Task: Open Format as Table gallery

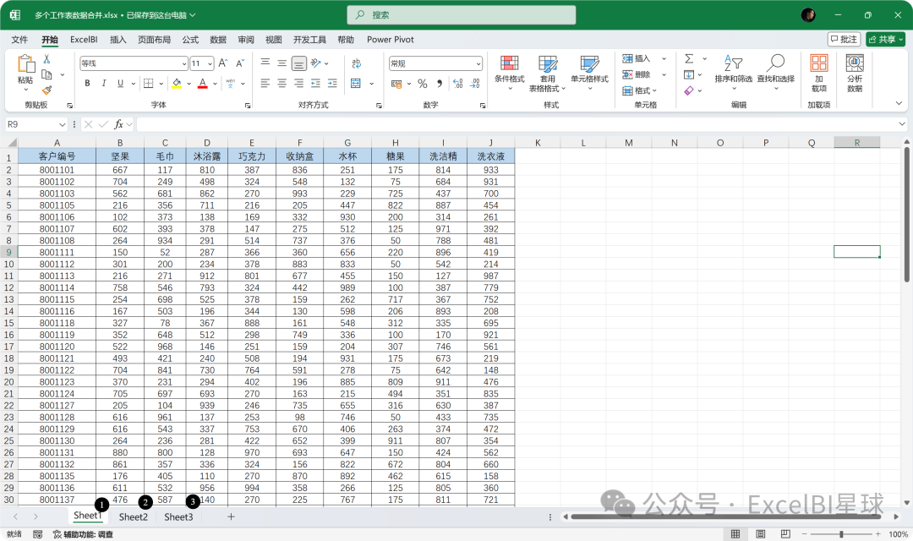Action: pyautogui.click(x=547, y=74)
